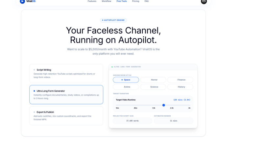This screenshot has height=151, width=263.
Task: Select the Script Writing feature card
Action: pyautogui.click(x=66, y=73)
